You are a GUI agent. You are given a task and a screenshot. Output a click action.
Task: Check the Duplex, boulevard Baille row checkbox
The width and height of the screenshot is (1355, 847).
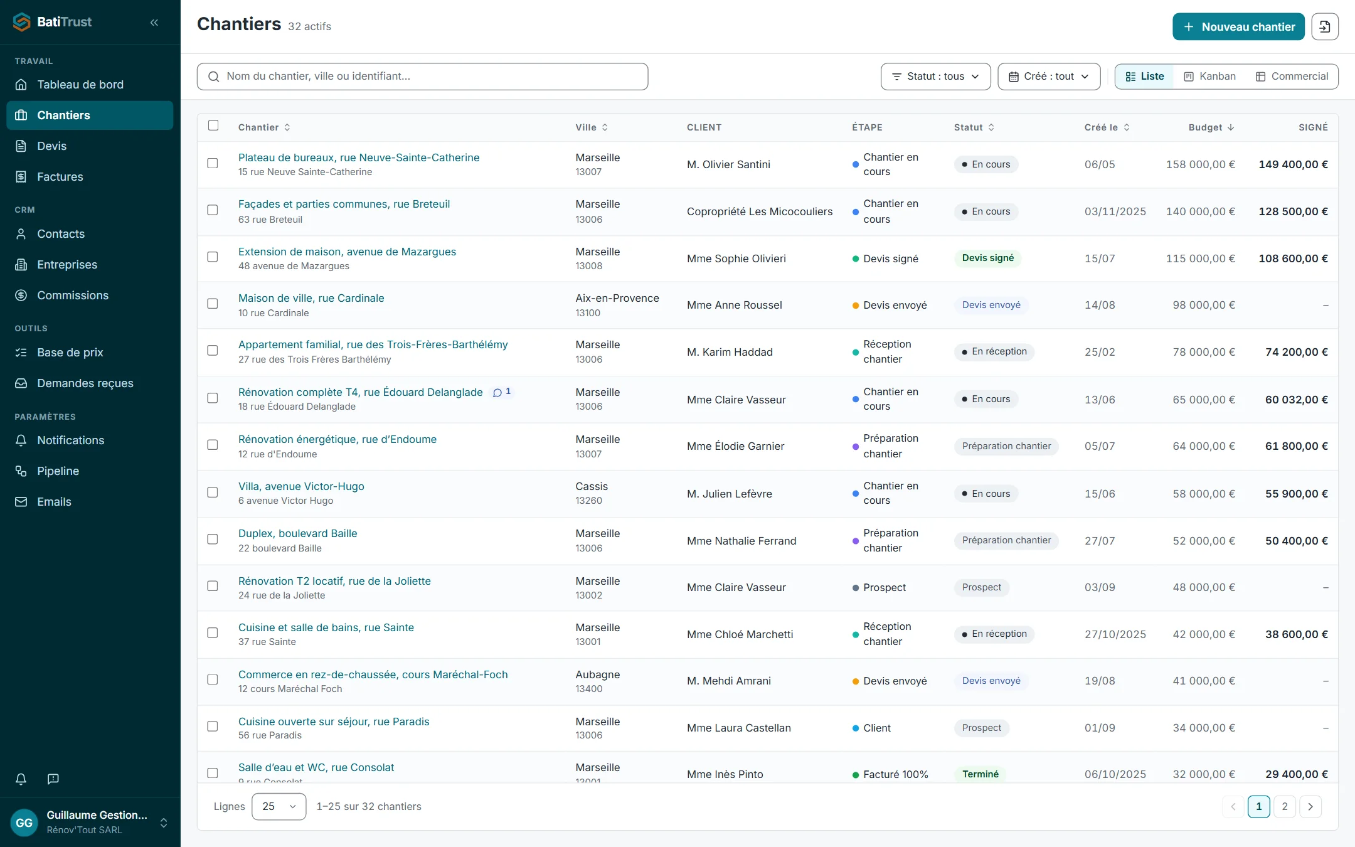(x=213, y=540)
